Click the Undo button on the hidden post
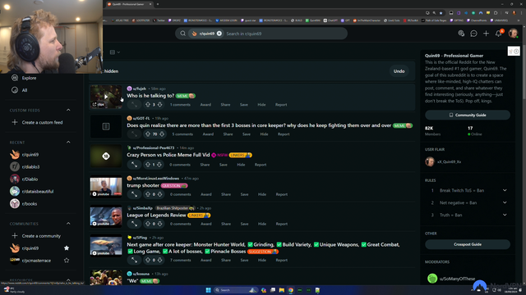This screenshot has height=295, width=526. click(x=399, y=71)
